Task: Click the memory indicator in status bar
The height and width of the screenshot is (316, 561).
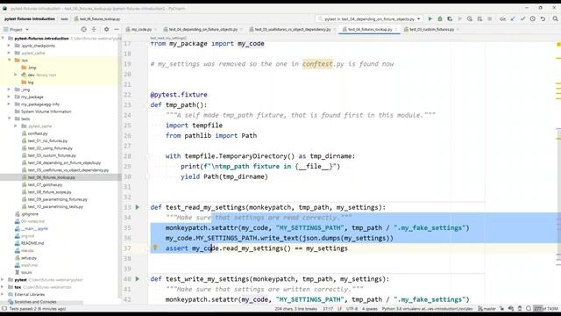Action: 546,308
